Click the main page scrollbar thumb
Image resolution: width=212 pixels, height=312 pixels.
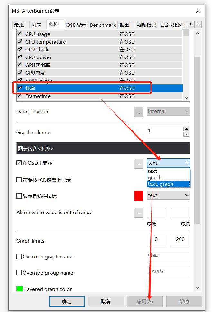tap(197, 140)
